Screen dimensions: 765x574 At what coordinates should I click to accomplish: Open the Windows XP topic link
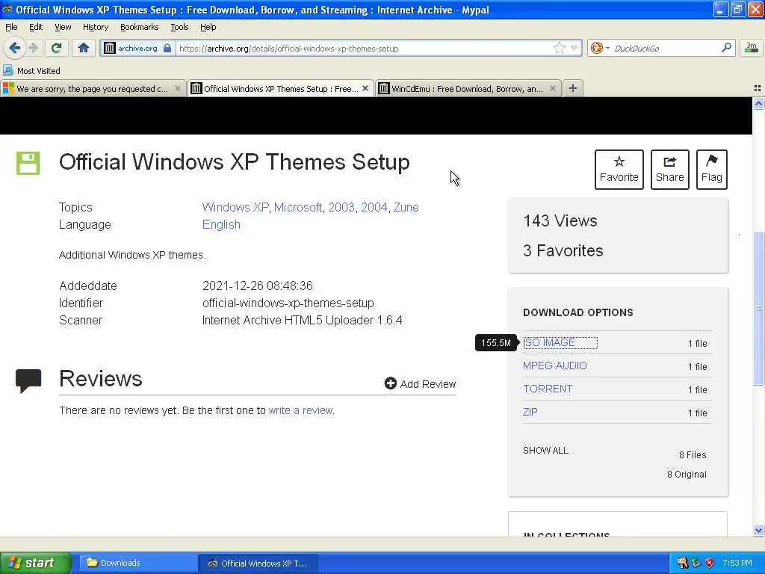[x=235, y=207]
